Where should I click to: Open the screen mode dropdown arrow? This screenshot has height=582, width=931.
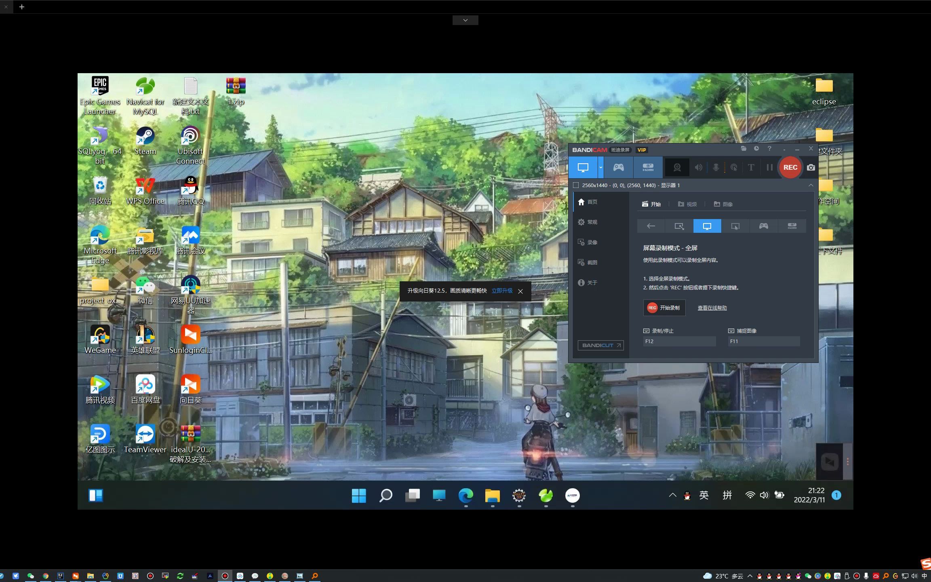tap(601, 167)
